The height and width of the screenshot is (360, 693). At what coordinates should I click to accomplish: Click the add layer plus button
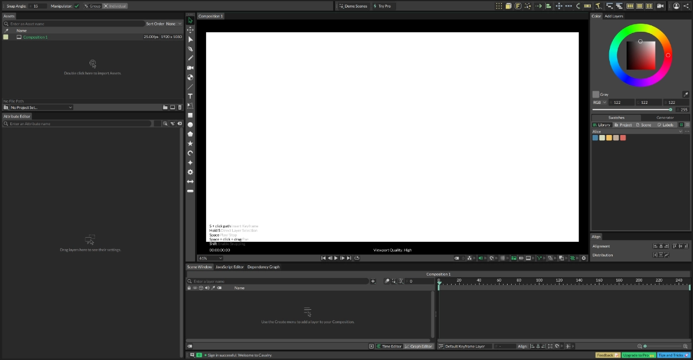[x=373, y=281]
